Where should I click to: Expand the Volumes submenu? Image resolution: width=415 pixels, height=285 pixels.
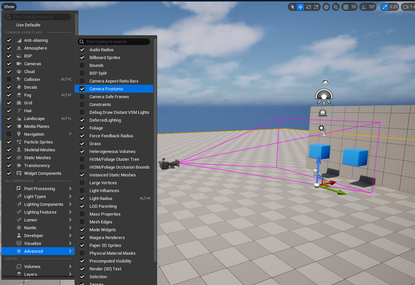38,266
